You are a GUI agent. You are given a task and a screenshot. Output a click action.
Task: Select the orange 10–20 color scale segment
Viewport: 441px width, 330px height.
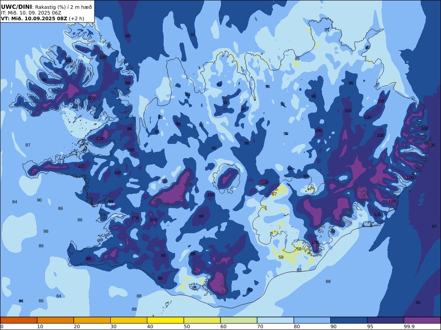click(x=56, y=320)
